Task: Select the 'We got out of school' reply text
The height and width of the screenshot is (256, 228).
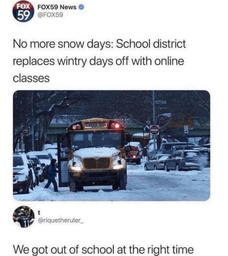Action: (103, 250)
